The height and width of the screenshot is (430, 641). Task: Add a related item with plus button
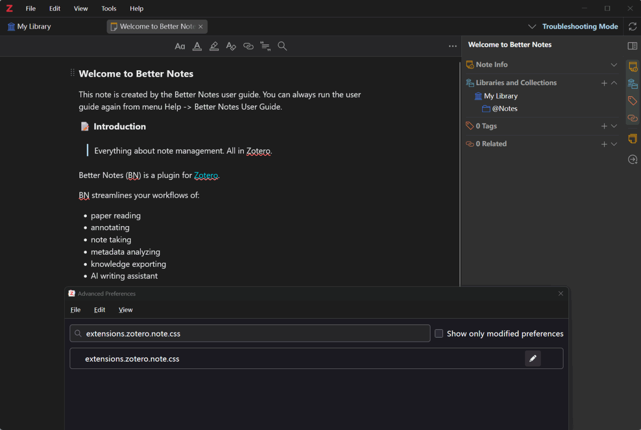click(x=604, y=144)
